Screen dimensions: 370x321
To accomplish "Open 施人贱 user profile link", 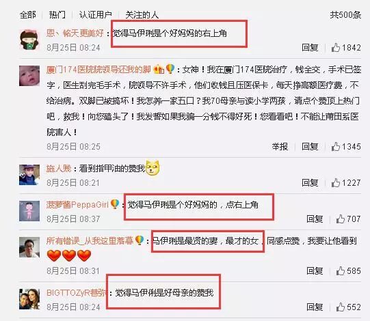I will click(x=59, y=168).
